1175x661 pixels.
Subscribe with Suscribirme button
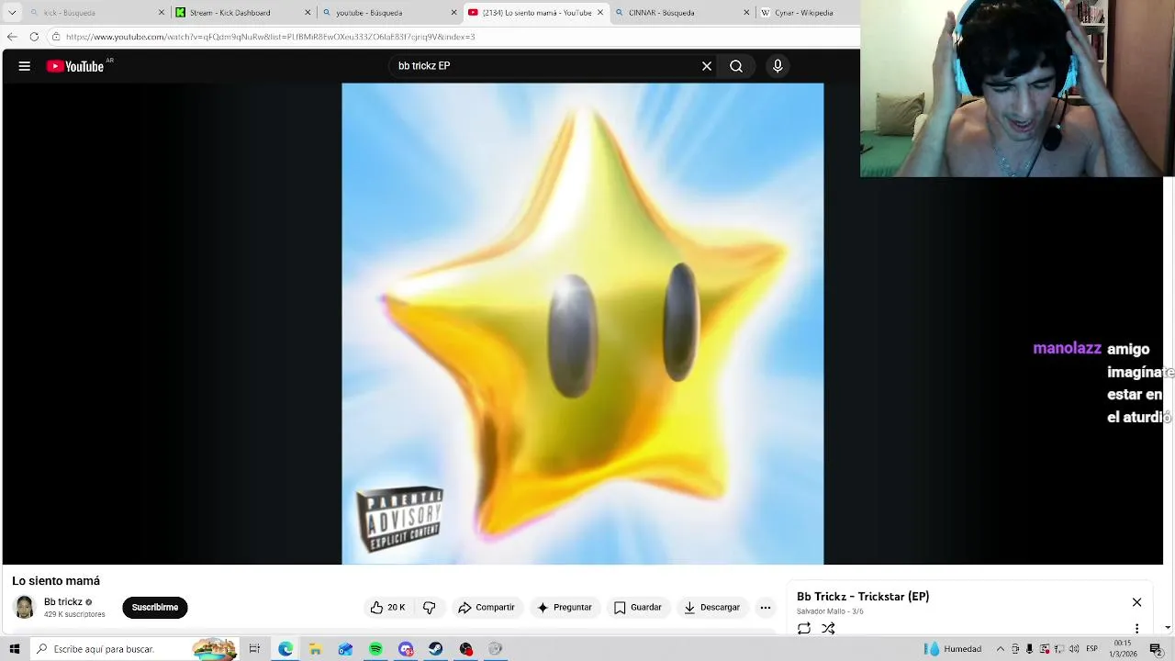pos(155,608)
